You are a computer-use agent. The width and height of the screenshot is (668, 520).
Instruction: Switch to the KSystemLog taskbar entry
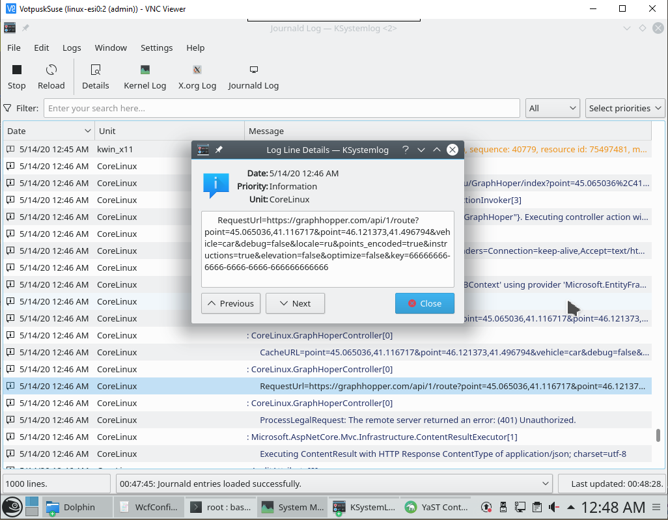pyautogui.click(x=364, y=507)
